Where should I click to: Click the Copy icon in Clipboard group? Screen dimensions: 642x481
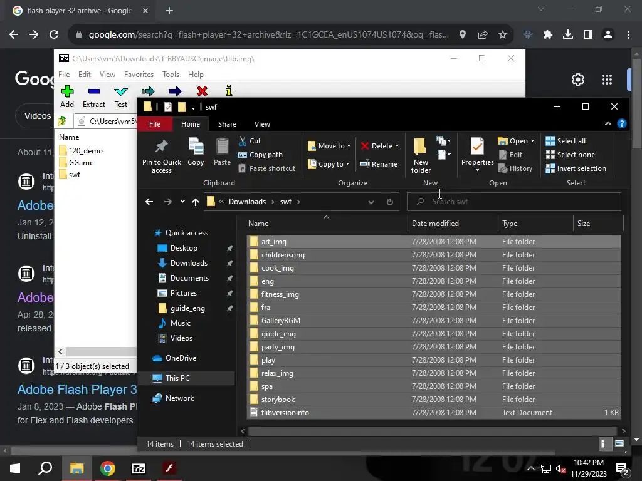[196, 152]
